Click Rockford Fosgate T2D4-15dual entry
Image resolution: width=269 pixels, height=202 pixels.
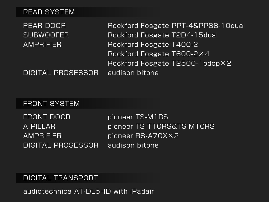click(163, 35)
